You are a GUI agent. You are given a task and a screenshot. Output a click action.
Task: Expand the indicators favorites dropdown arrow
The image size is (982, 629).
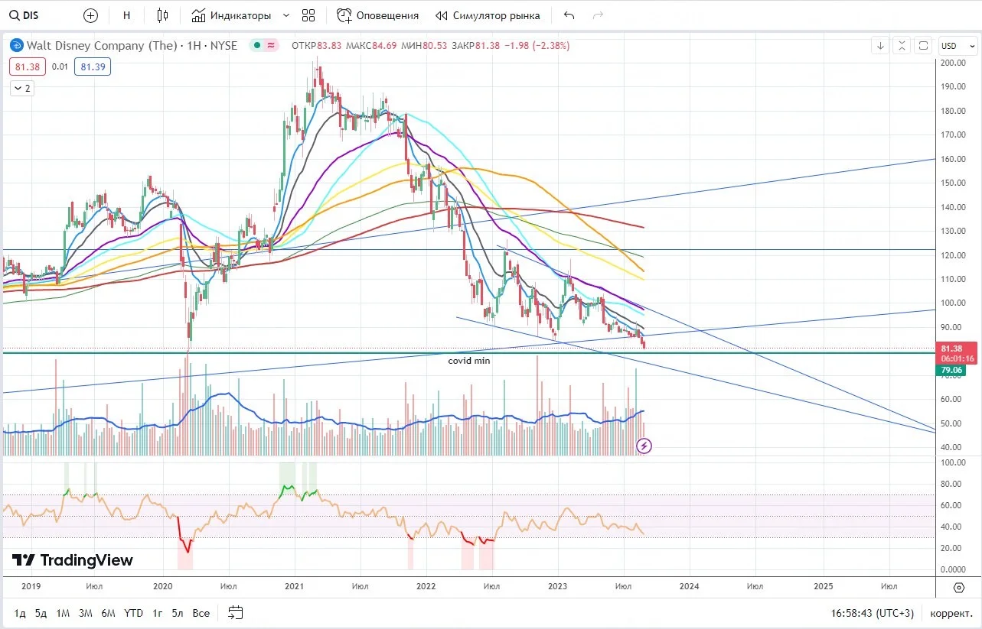coord(285,15)
